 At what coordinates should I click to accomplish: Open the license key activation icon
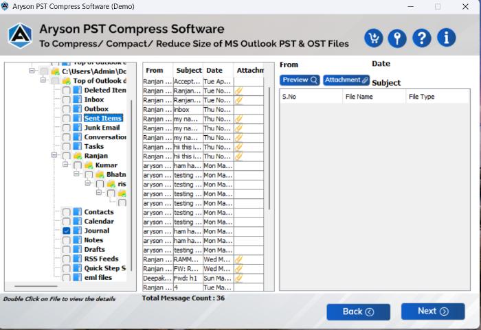click(x=397, y=38)
